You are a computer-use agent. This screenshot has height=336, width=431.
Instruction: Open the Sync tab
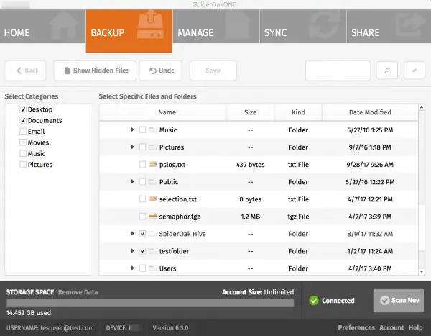pos(303,27)
